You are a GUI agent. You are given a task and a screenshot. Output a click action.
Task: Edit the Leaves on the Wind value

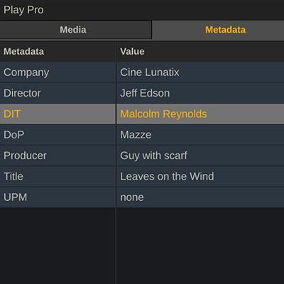[200, 177]
